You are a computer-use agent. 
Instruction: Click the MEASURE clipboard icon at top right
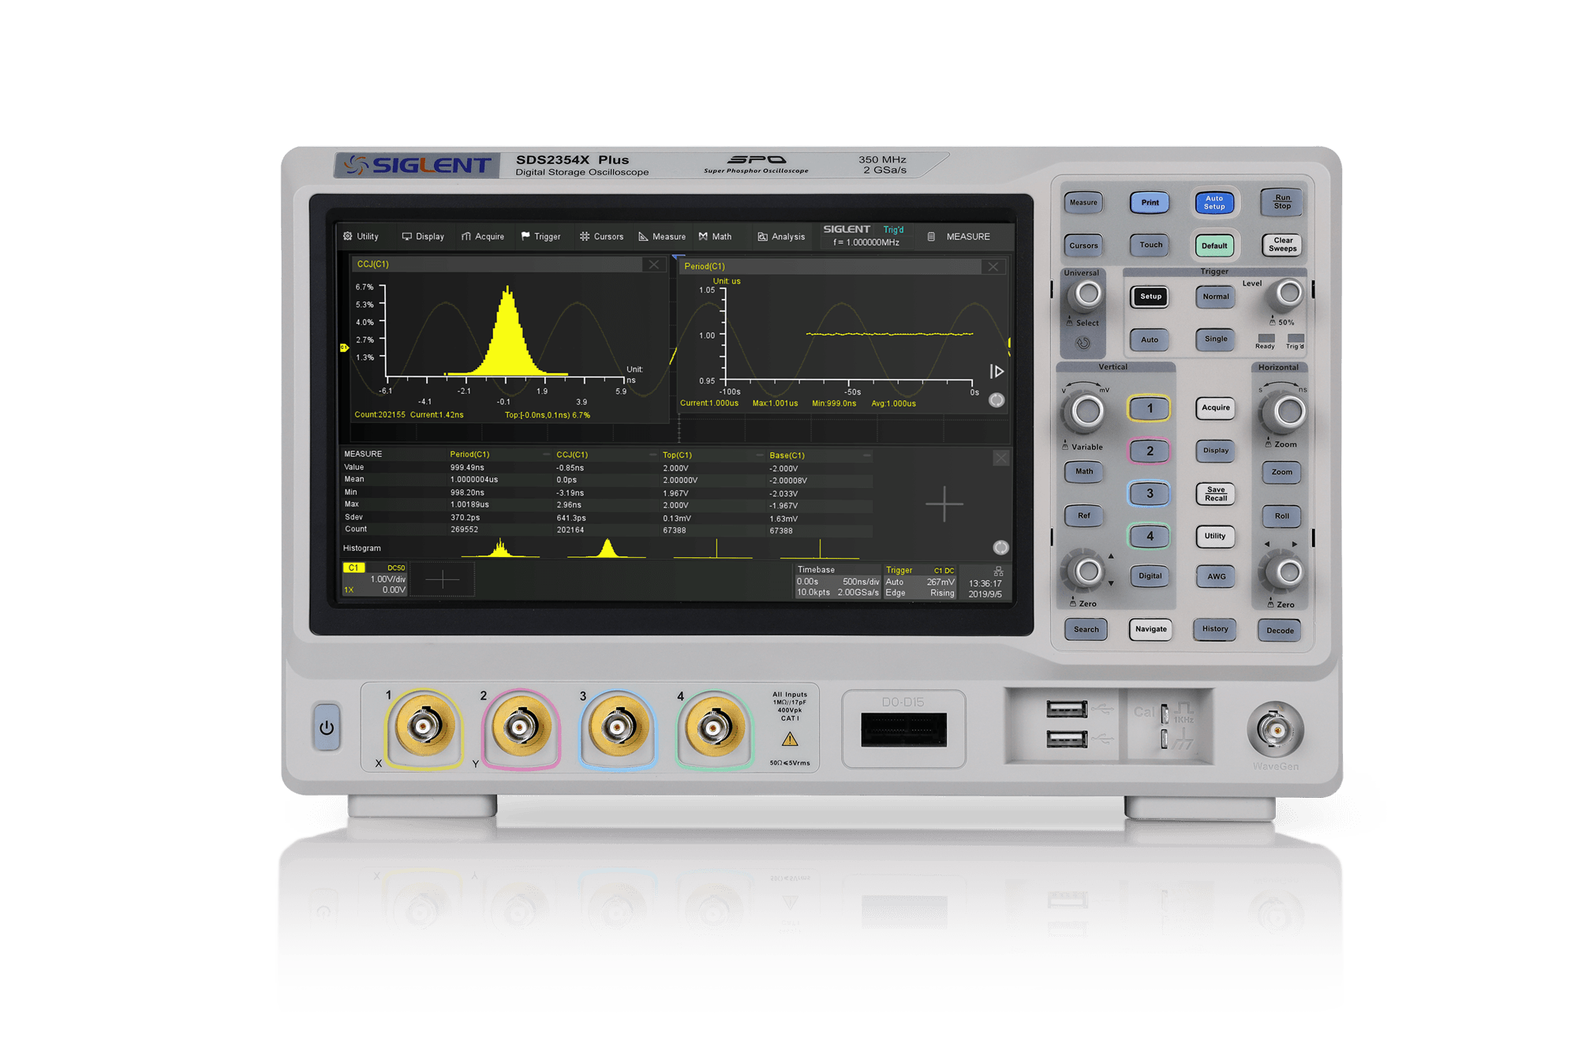pos(931,235)
